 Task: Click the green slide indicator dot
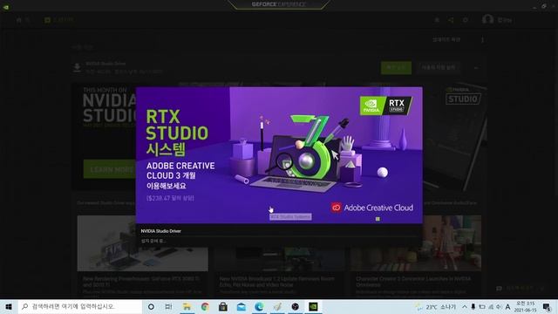tap(378, 219)
